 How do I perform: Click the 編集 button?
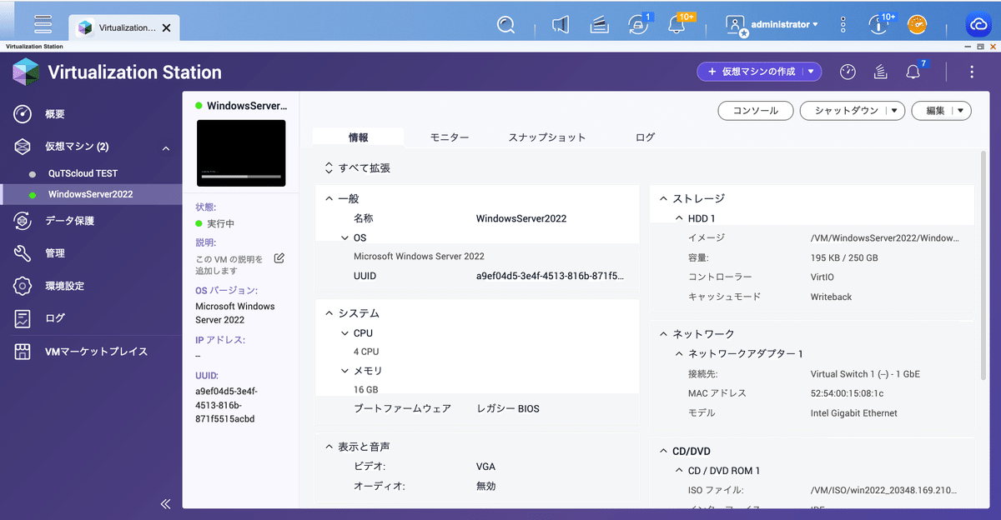click(935, 110)
